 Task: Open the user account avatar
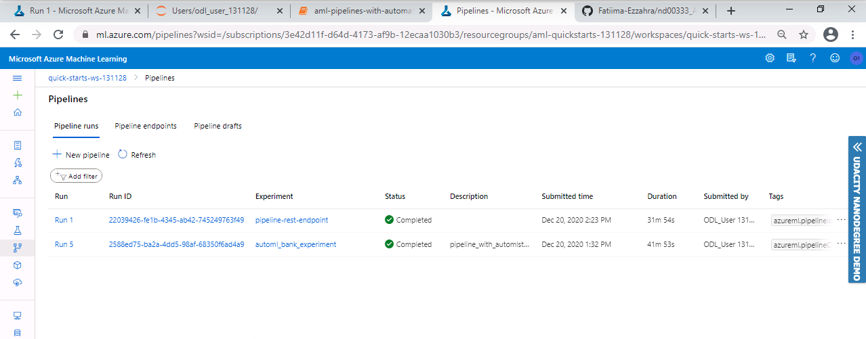[x=856, y=58]
